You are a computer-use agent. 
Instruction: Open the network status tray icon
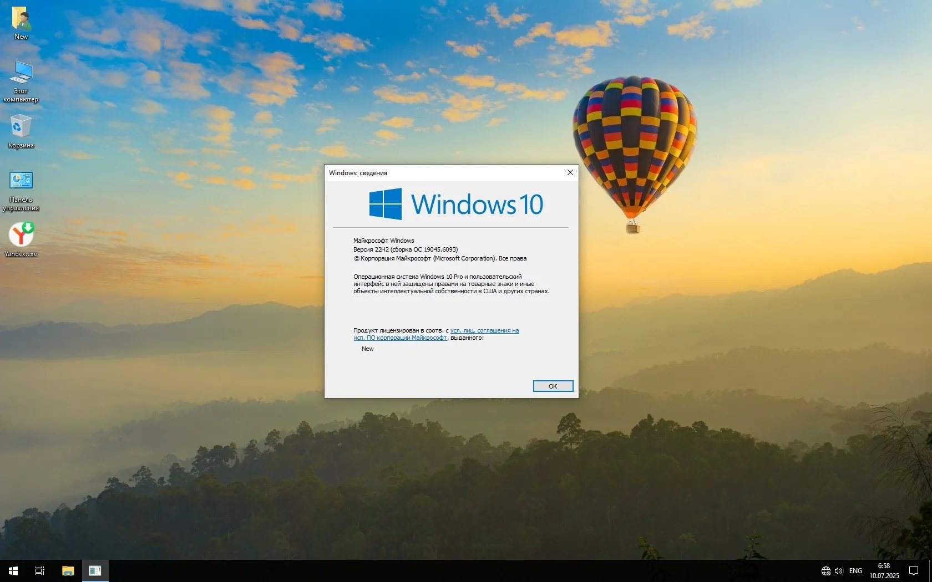pyautogui.click(x=825, y=570)
